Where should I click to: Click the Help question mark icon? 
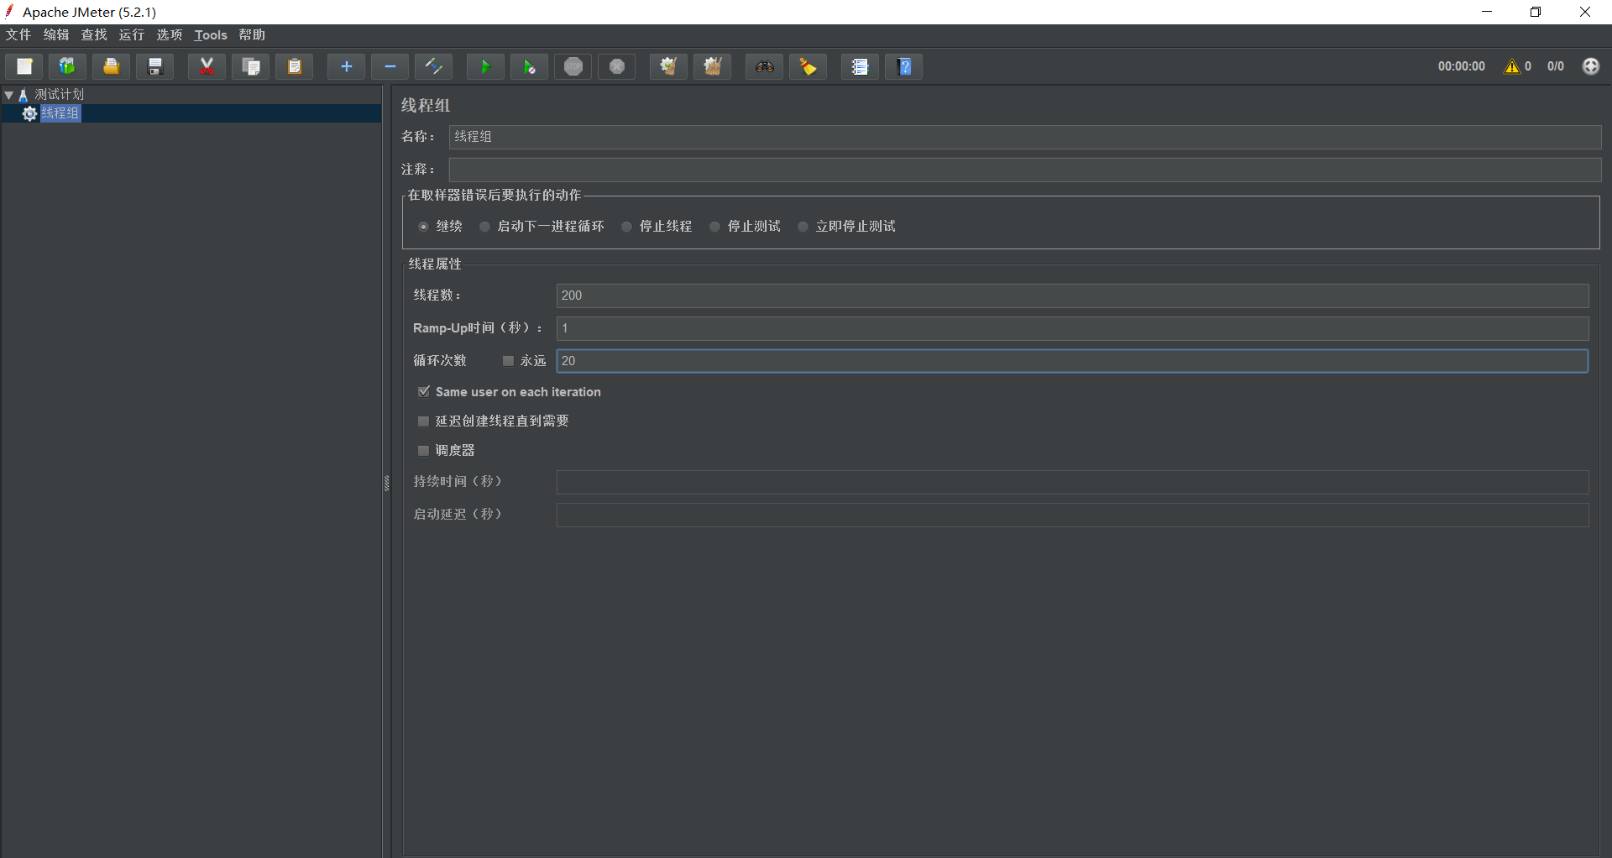[903, 66]
